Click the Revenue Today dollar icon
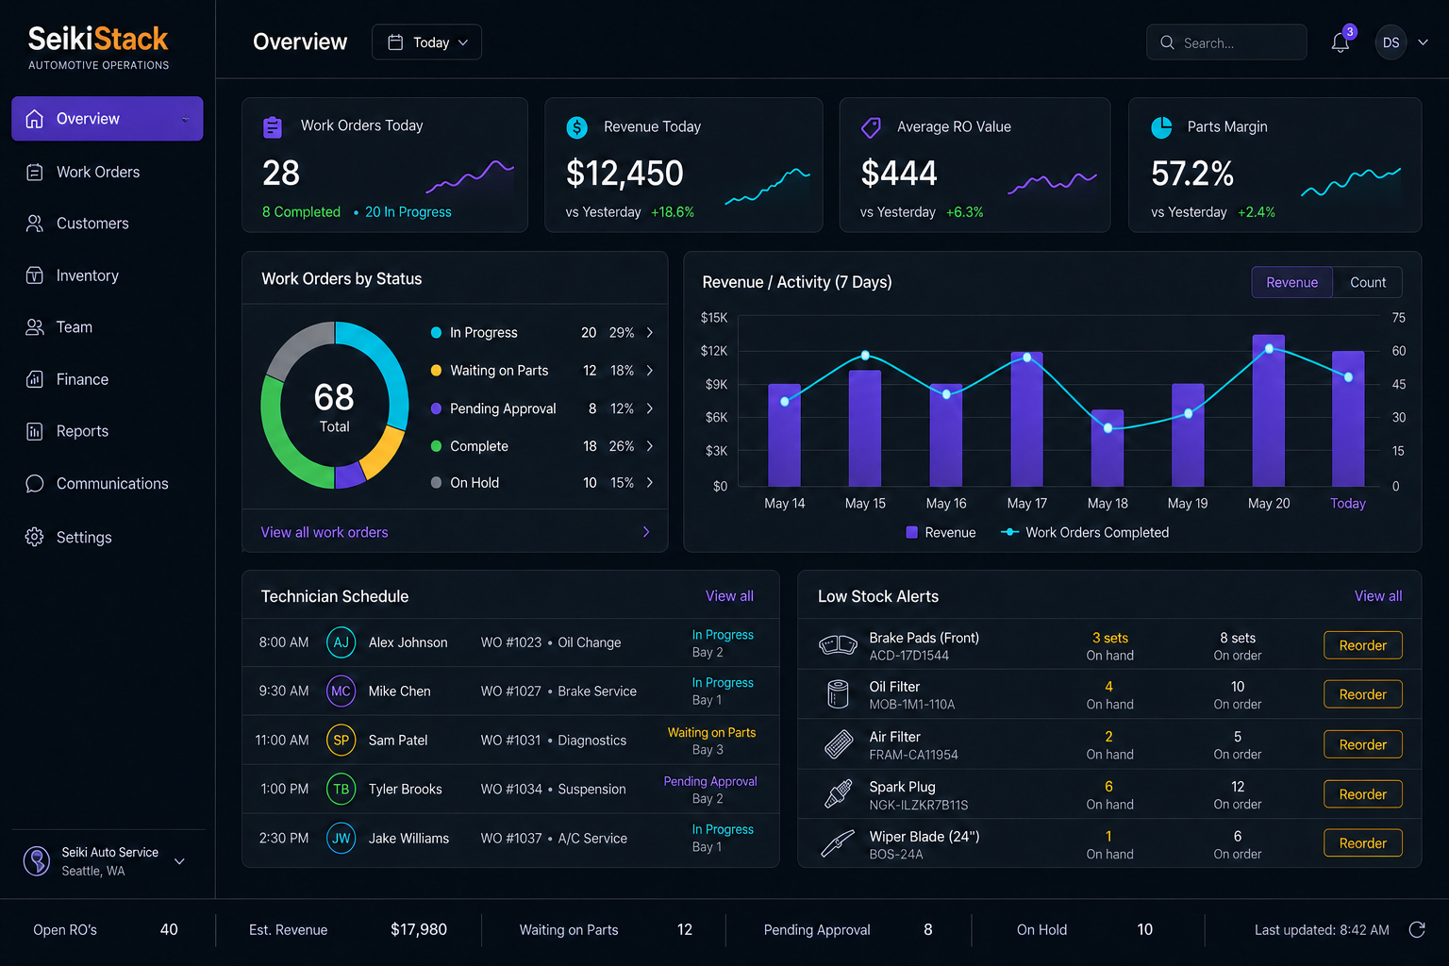 [576, 127]
